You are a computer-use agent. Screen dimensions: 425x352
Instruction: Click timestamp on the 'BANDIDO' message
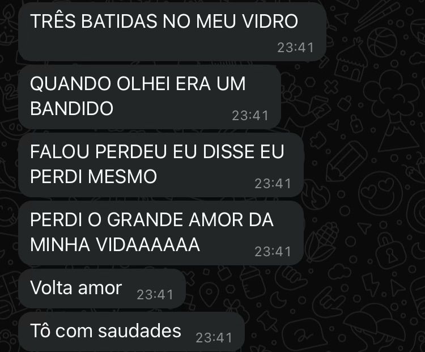coord(250,116)
